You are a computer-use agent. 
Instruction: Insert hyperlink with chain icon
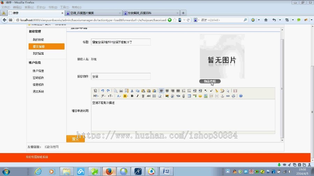pos(228,96)
